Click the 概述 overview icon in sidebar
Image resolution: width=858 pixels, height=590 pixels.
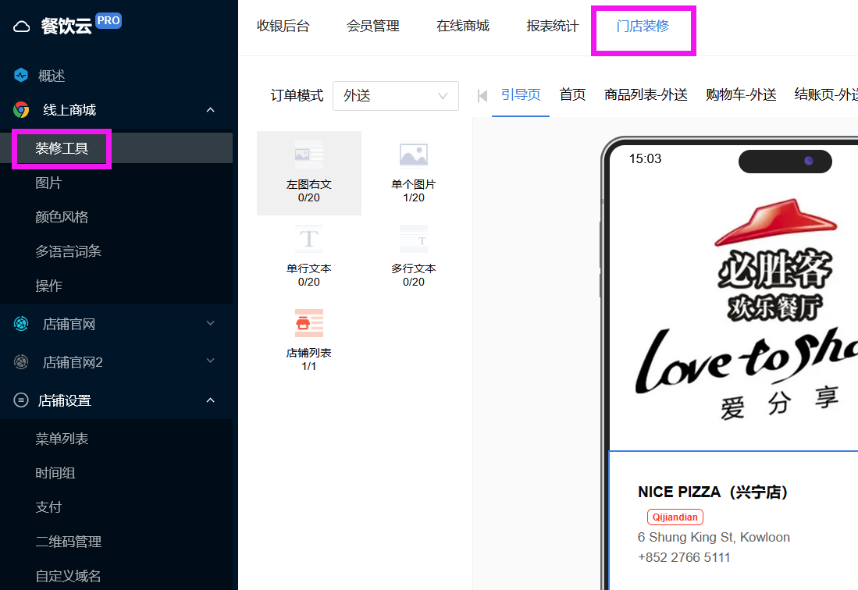[x=21, y=75]
